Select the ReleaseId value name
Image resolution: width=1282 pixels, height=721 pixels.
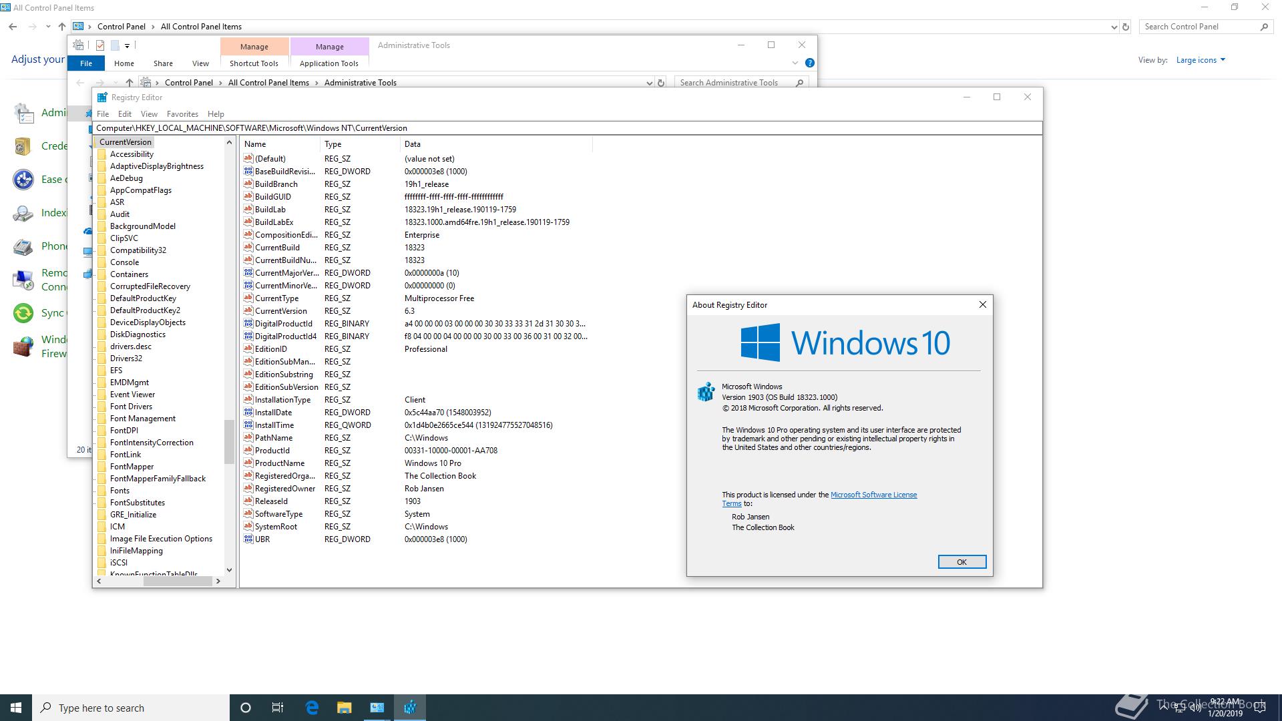271,501
